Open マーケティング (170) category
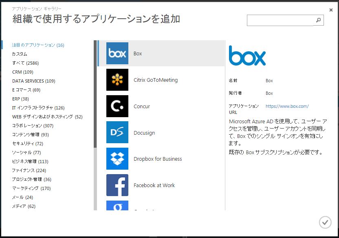This screenshot has height=238, width=339. point(31,188)
